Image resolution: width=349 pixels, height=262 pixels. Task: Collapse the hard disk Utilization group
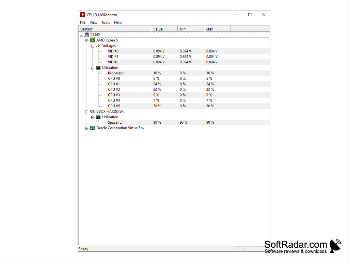pyautogui.click(x=93, y=118)
